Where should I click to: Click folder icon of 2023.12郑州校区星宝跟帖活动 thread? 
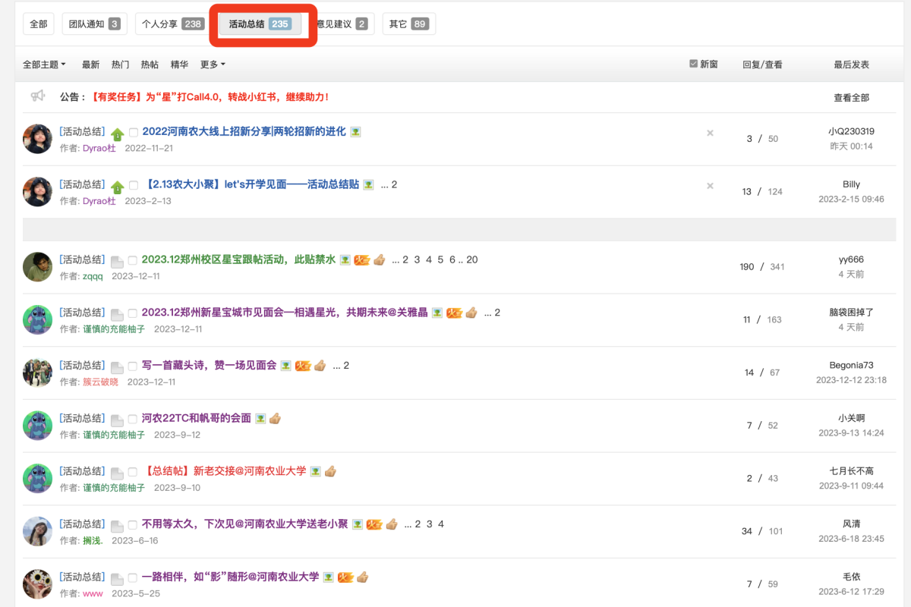[x=117, y=262]
